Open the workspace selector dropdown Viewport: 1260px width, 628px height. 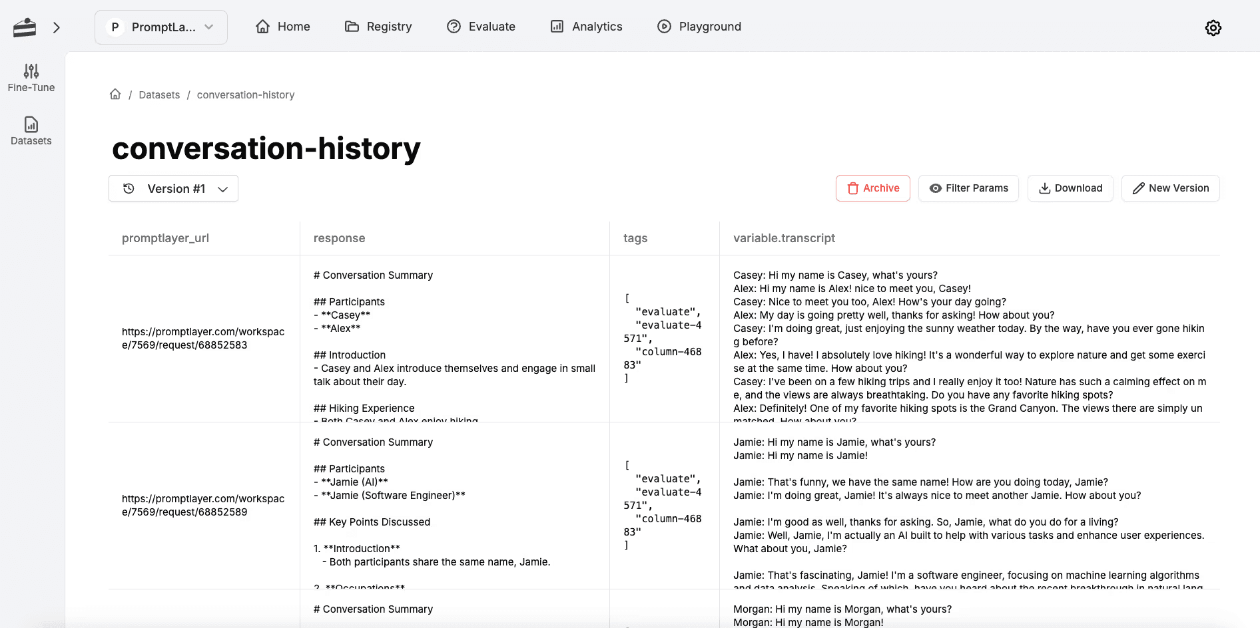[160, 27]
